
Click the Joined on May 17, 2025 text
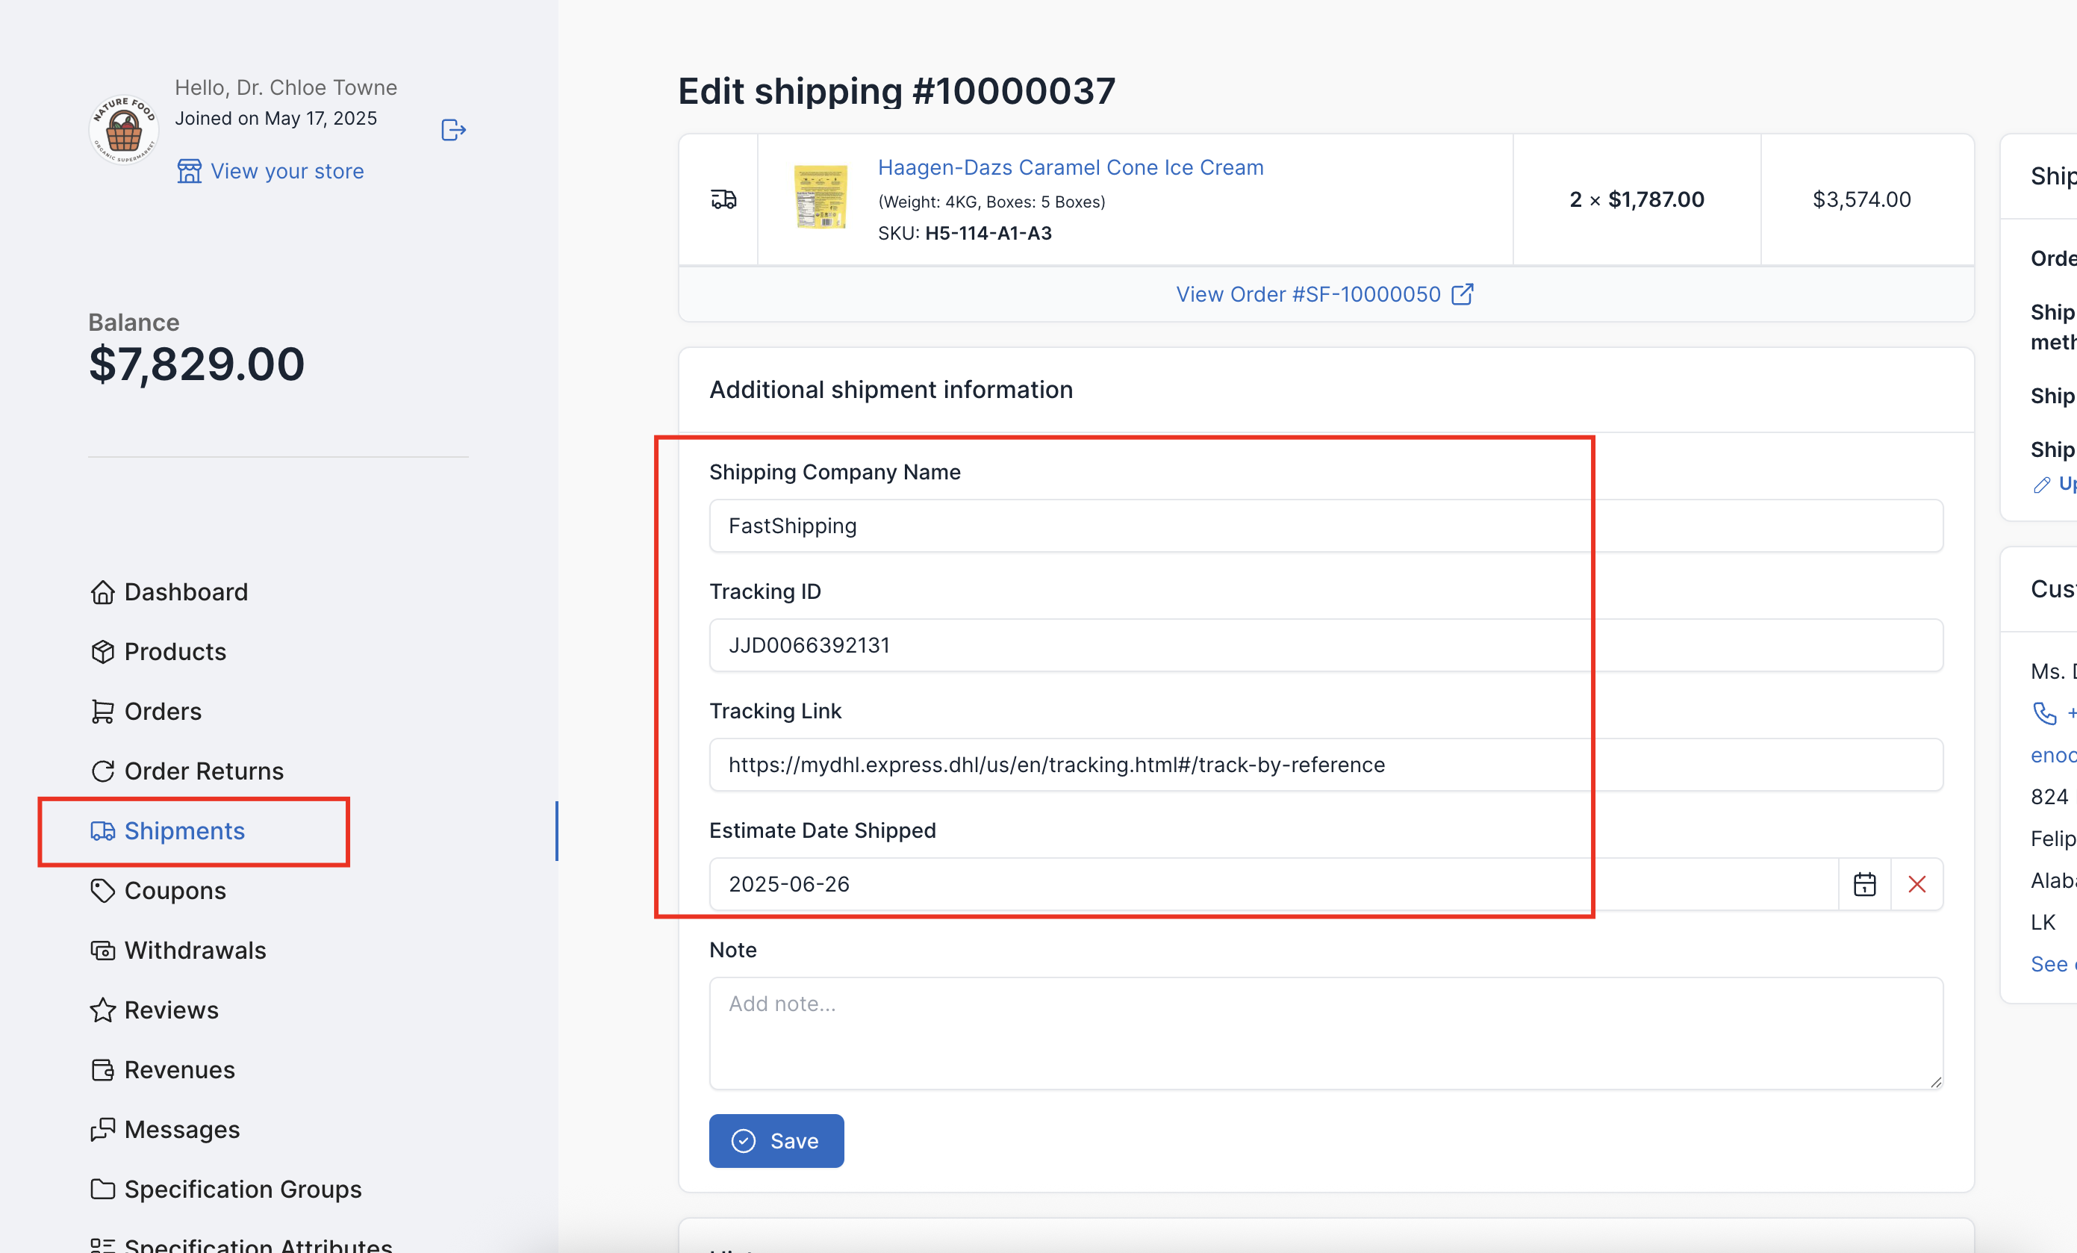[275, 118]
